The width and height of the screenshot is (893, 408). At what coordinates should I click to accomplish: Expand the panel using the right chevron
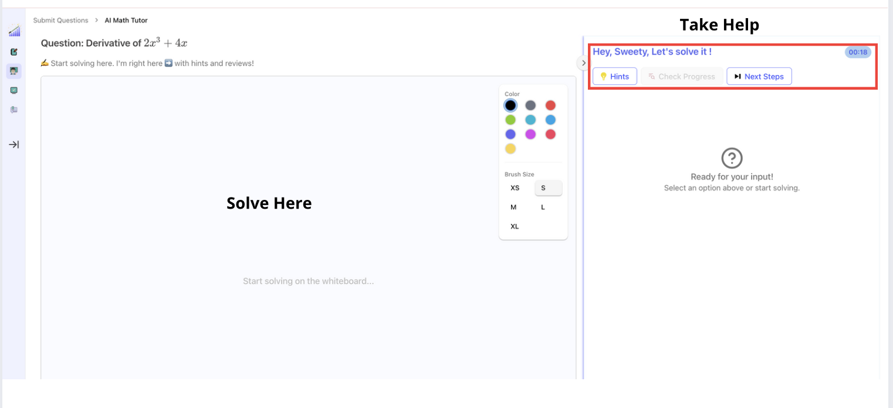[x=583, y=62]
